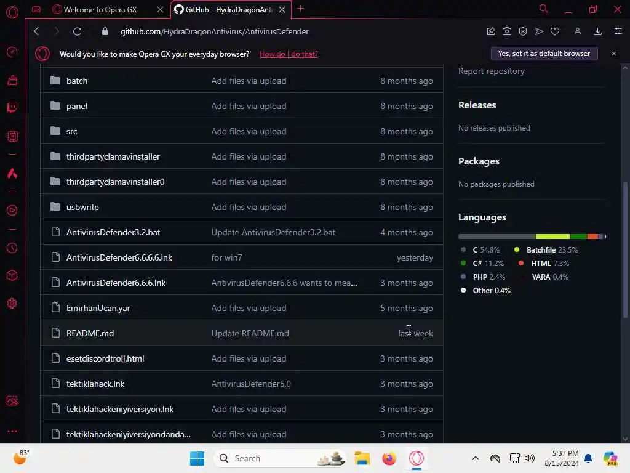Click the Batchfile 23.5% language entry

[x=546, y=250]
